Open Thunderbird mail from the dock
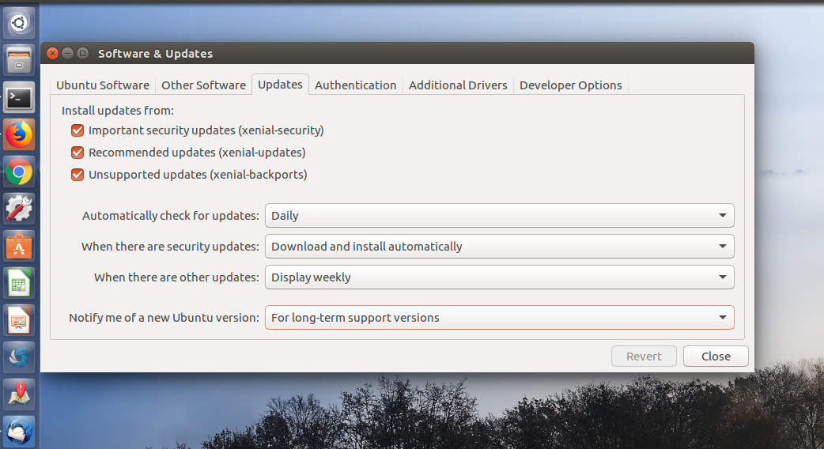 pyautogui.click(x=19, y=431)
